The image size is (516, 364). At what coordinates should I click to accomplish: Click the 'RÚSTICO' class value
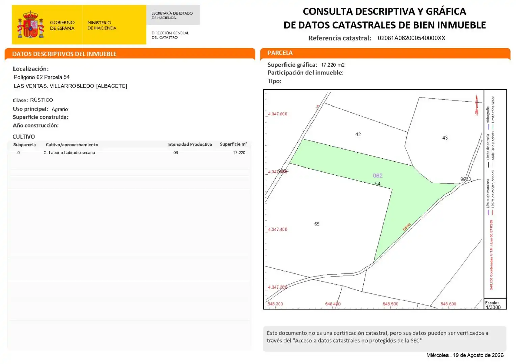click(42, 100)
